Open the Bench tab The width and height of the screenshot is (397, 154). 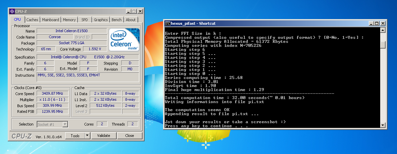pos(116,20)
